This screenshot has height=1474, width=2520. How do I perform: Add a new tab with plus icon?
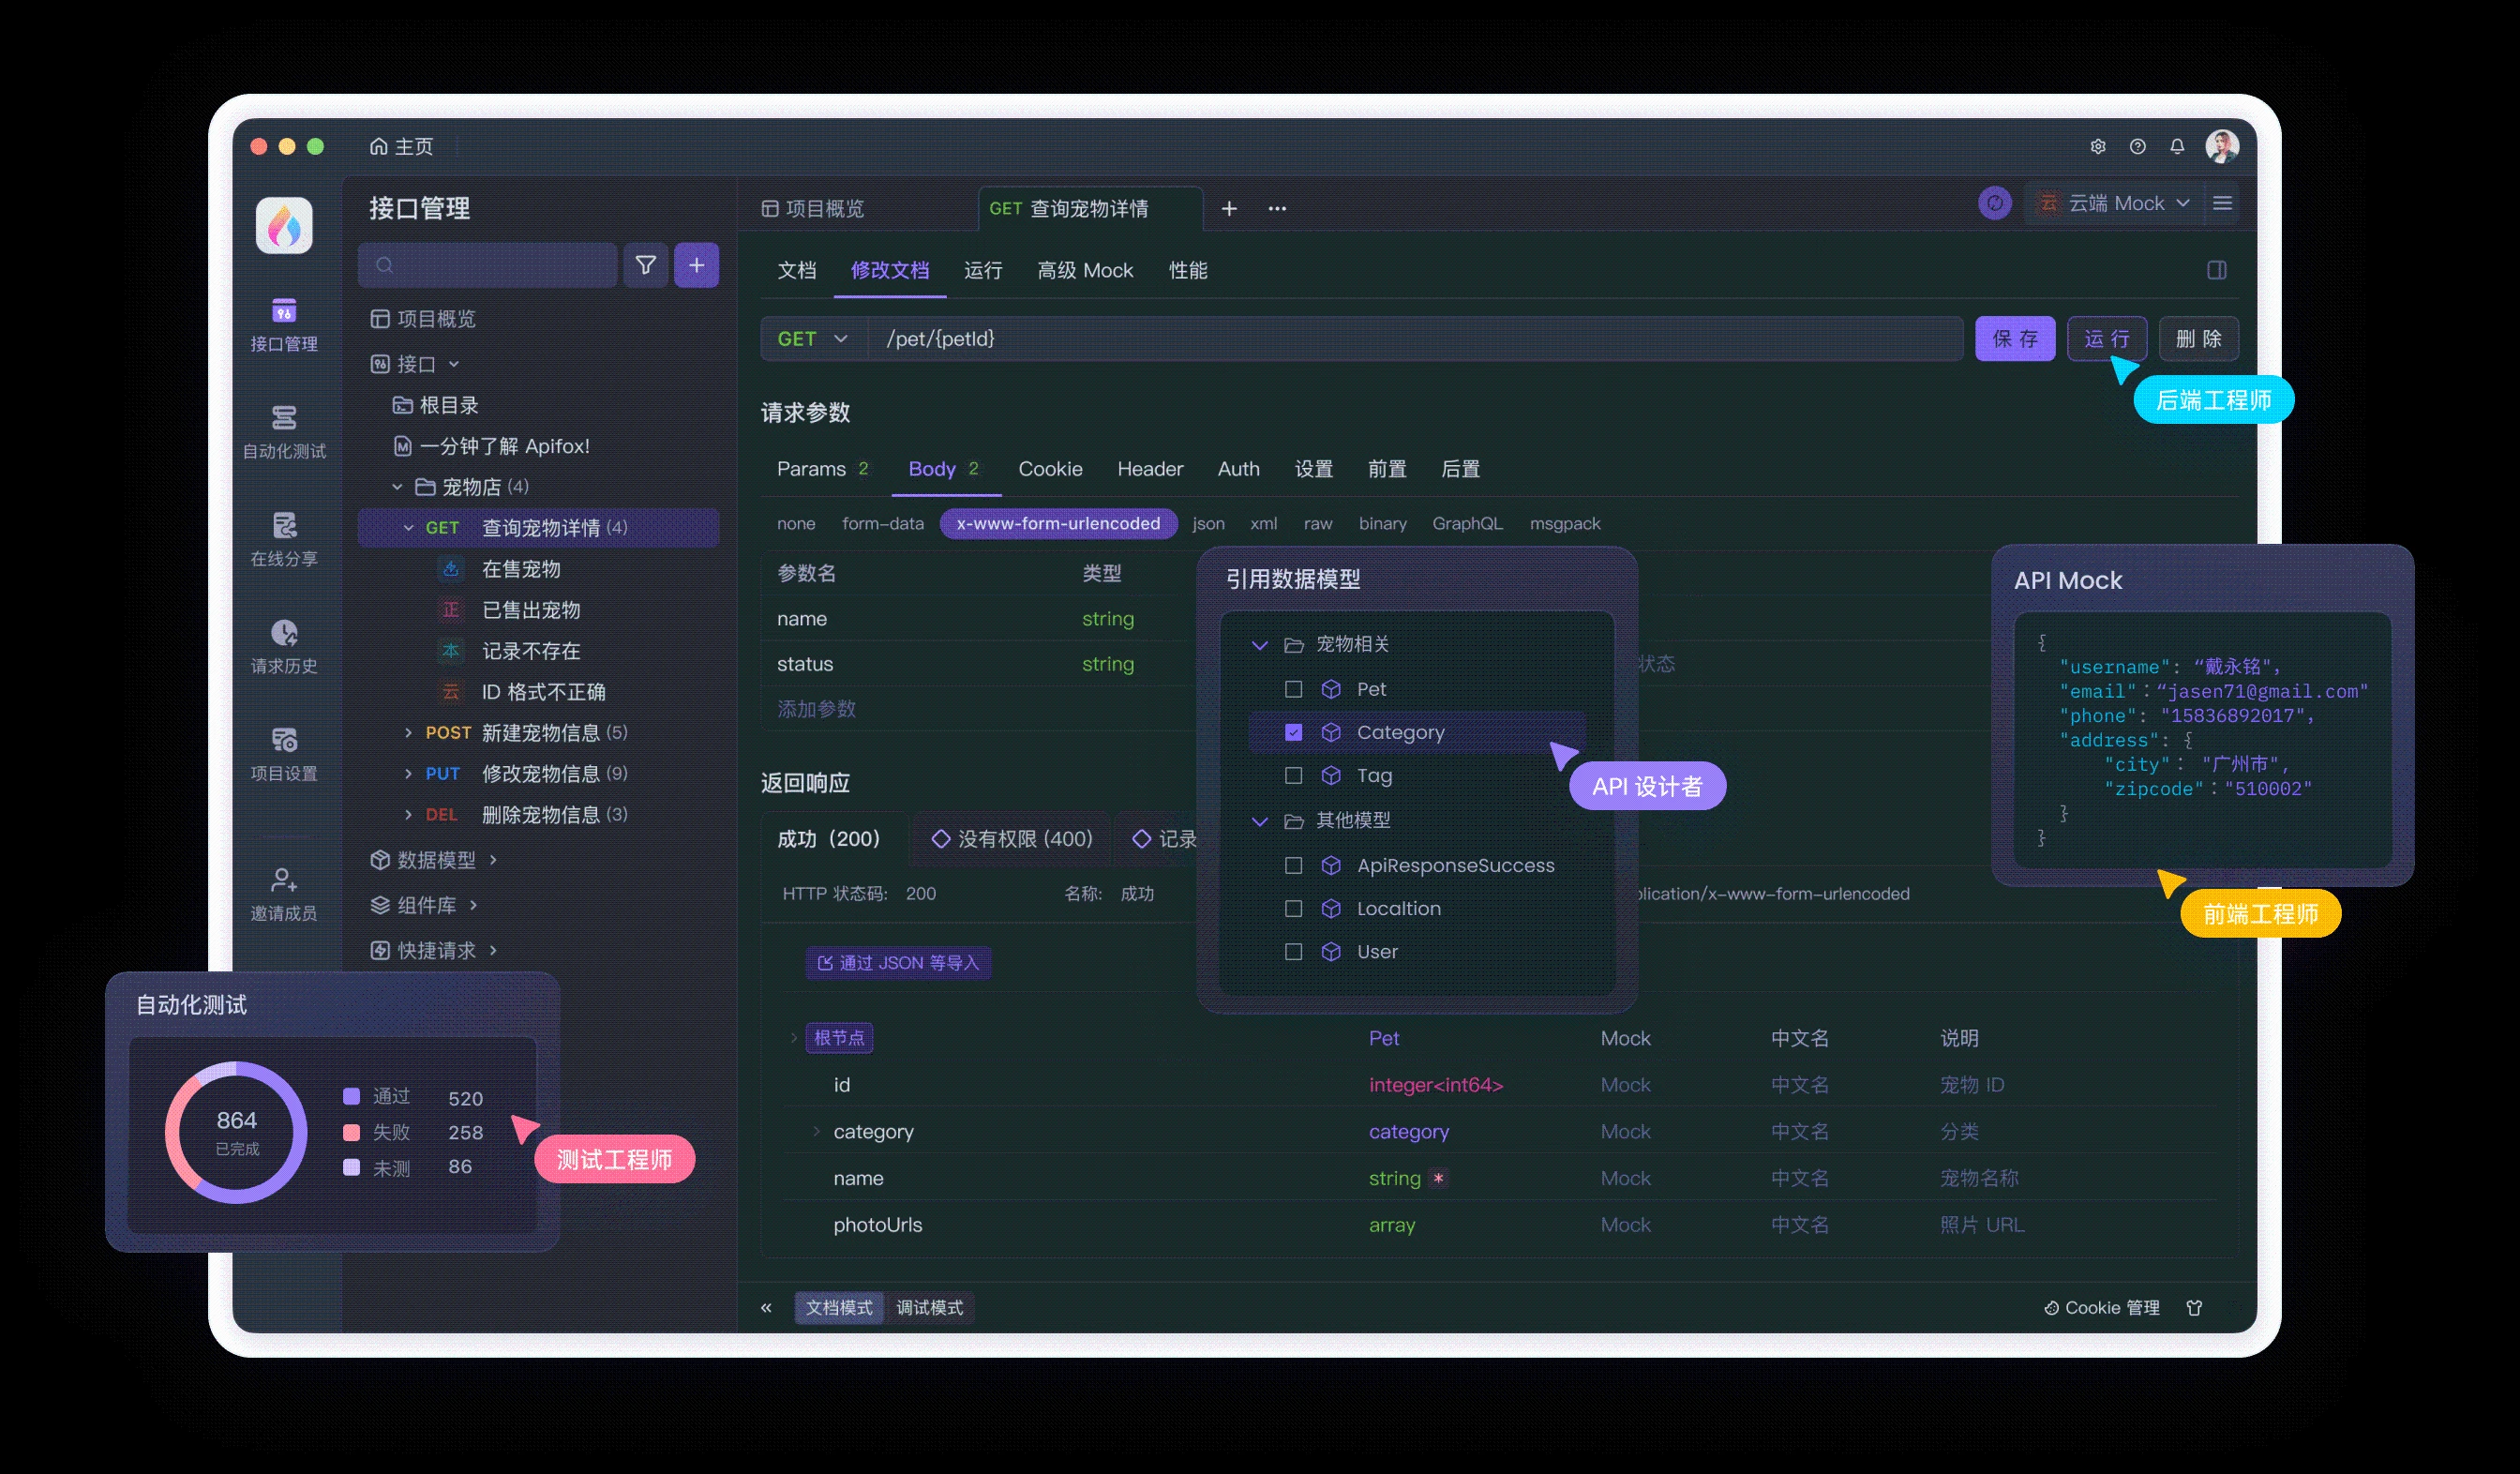[1229, 208]
